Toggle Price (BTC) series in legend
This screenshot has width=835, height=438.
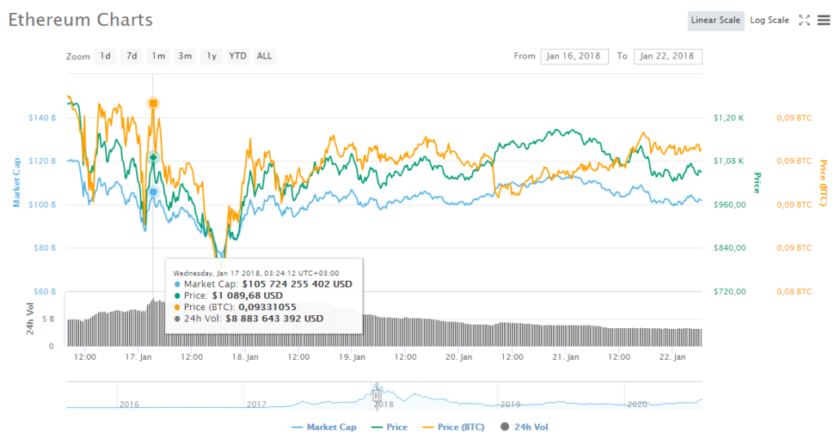point(453,427)
